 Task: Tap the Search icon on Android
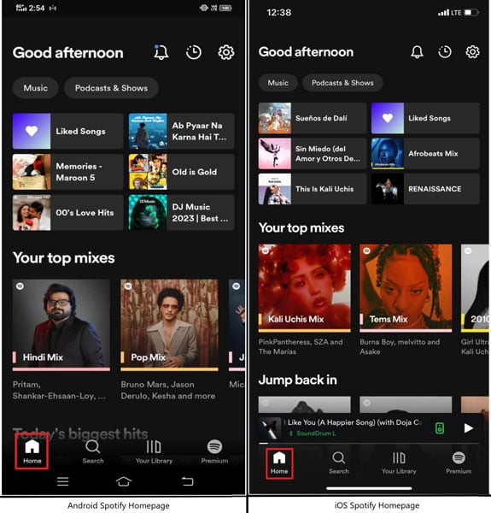pyautogui.click(x=93, y=451)
